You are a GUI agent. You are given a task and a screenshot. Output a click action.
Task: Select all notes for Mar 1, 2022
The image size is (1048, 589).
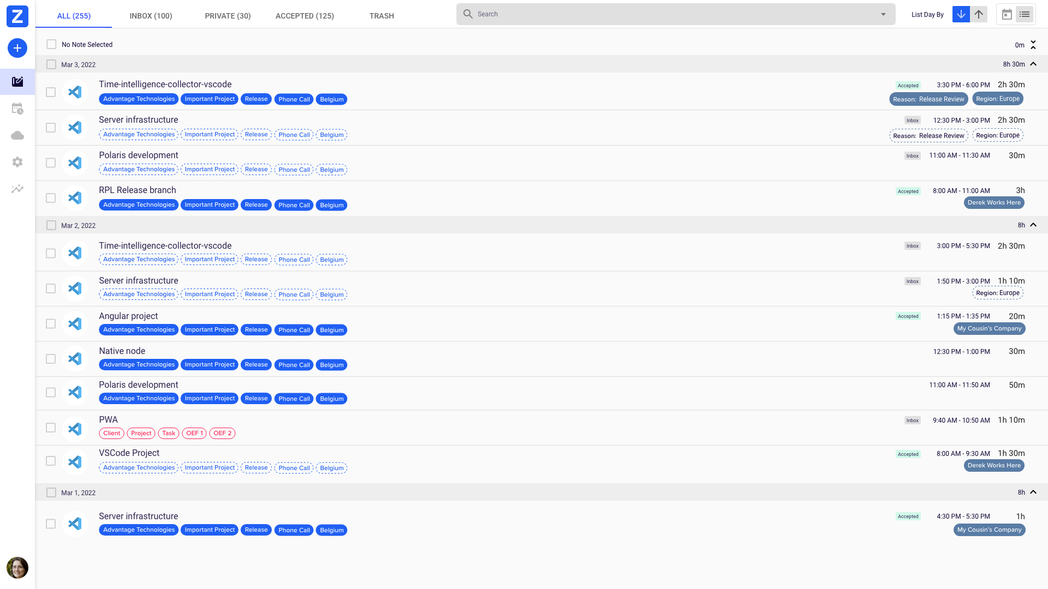tap(51, 492)
